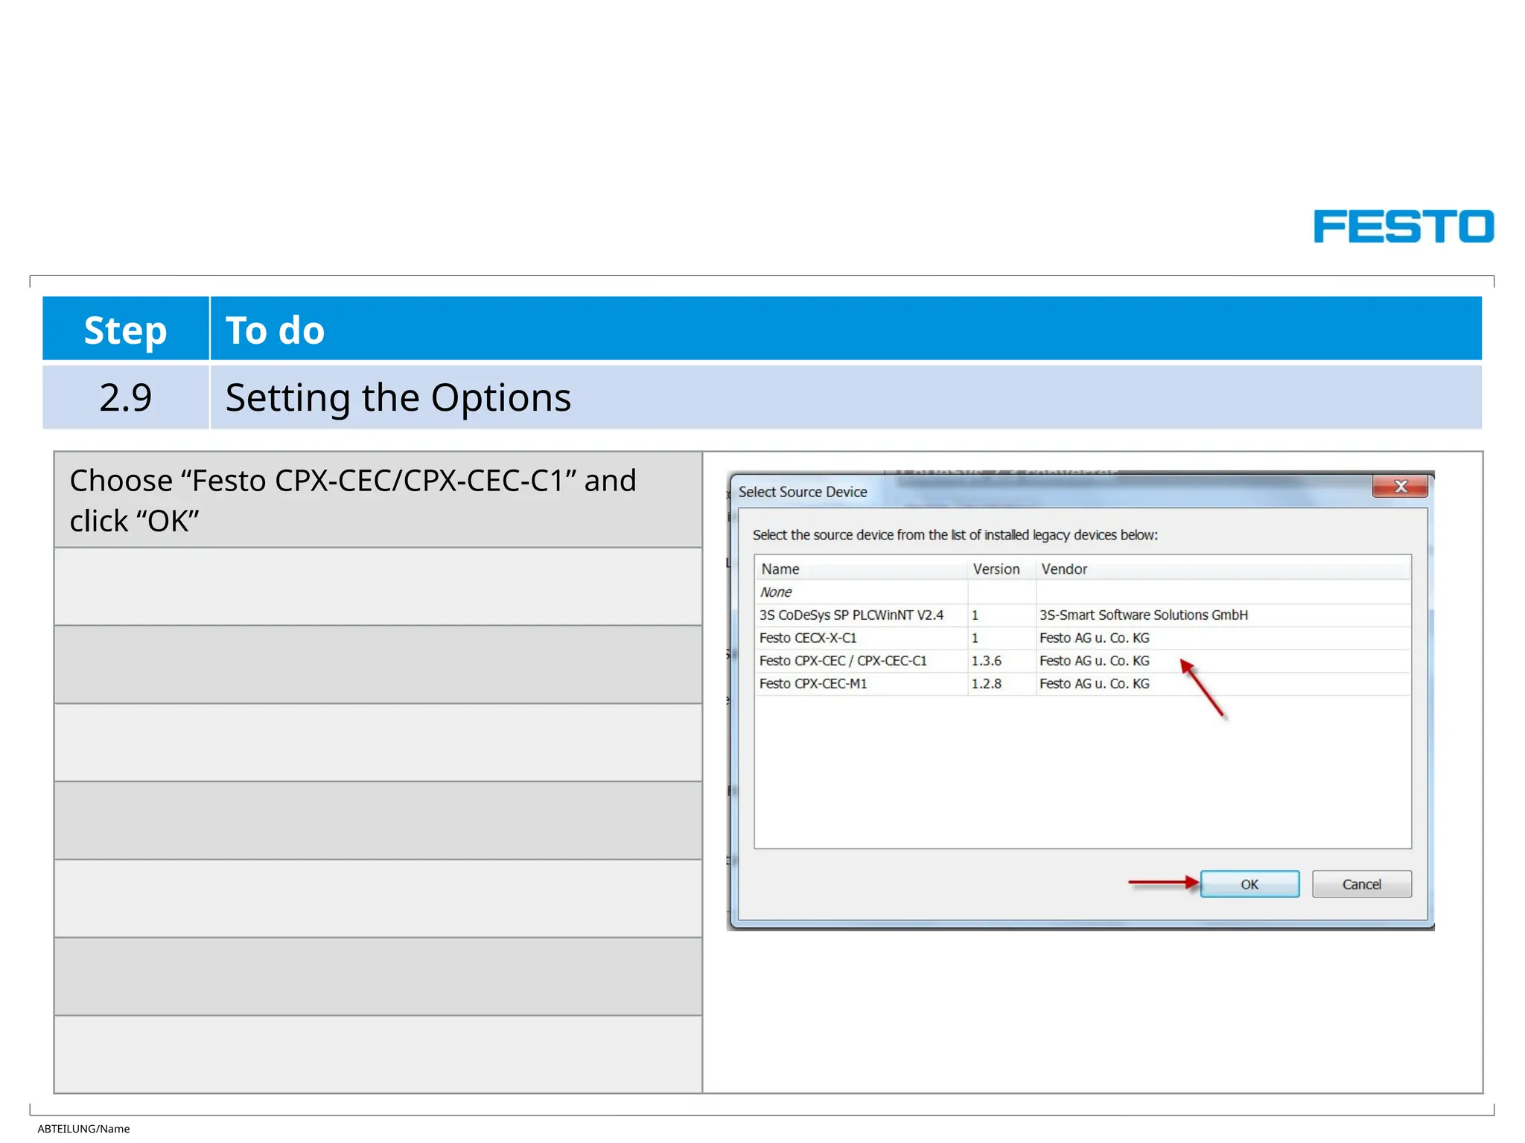Select Festo CPX-CEC-M1 device row
This screenshot has height=1143, width=1525.
(1083, 684)
